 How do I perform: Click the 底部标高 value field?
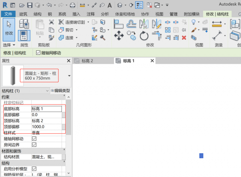tap(46, 109)
